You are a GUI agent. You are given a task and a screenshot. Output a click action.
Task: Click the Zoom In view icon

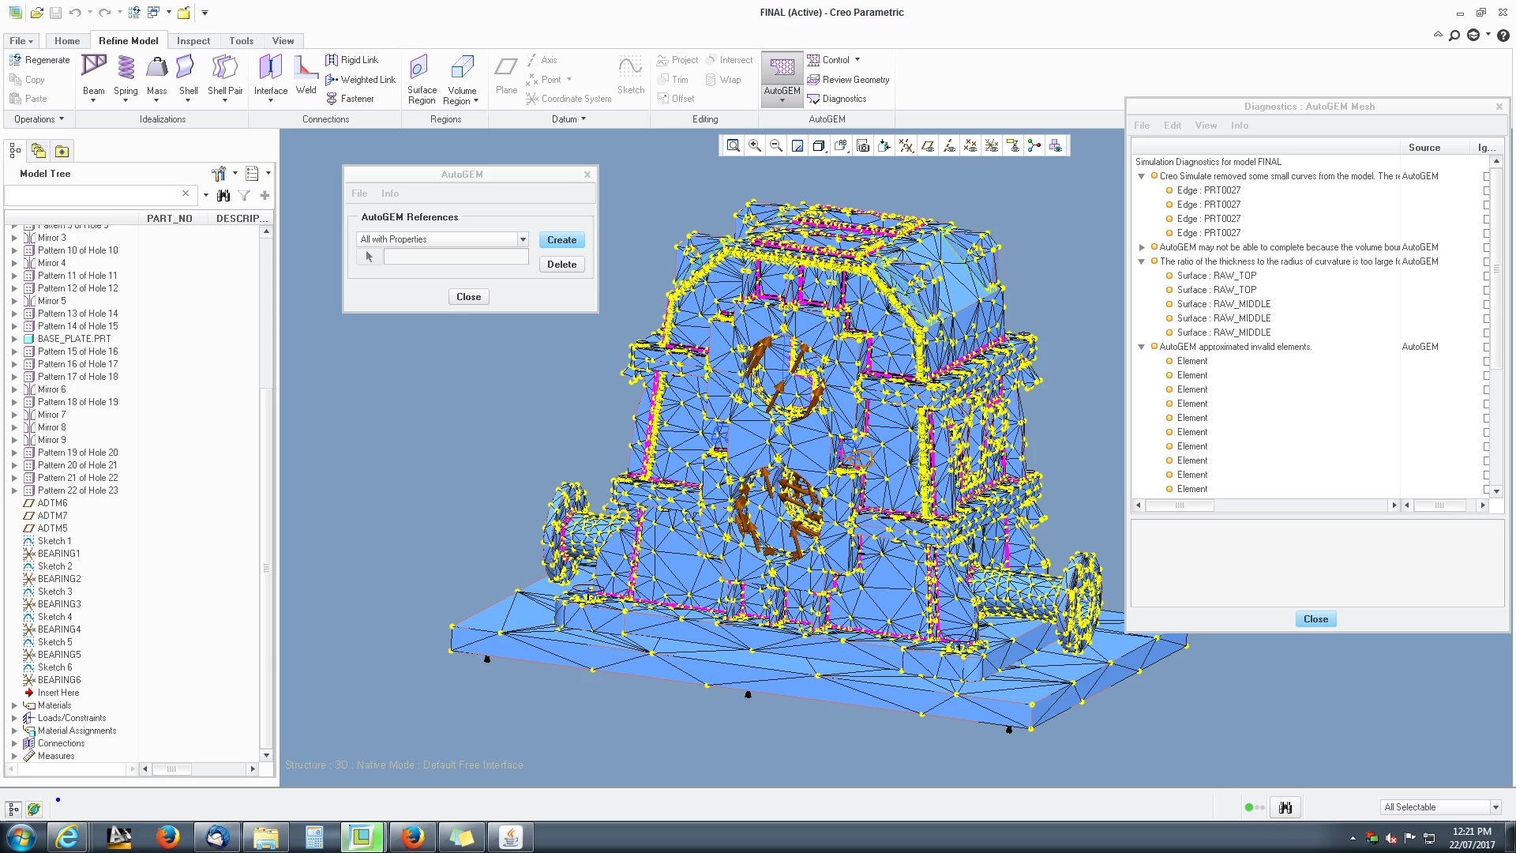pyautogui.click(x=755, y=146)
